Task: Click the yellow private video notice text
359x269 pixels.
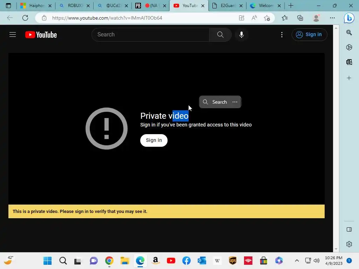Action: (80, 211)
